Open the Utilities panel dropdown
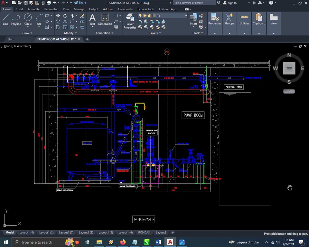The width and height of the screenshot is (309, 247). pyautogui.click(x=244, y=33)
